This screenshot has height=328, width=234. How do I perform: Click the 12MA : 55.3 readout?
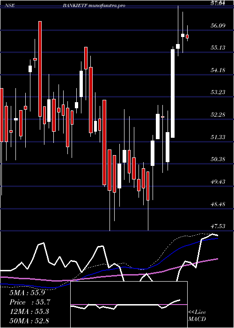pos(29,312)
